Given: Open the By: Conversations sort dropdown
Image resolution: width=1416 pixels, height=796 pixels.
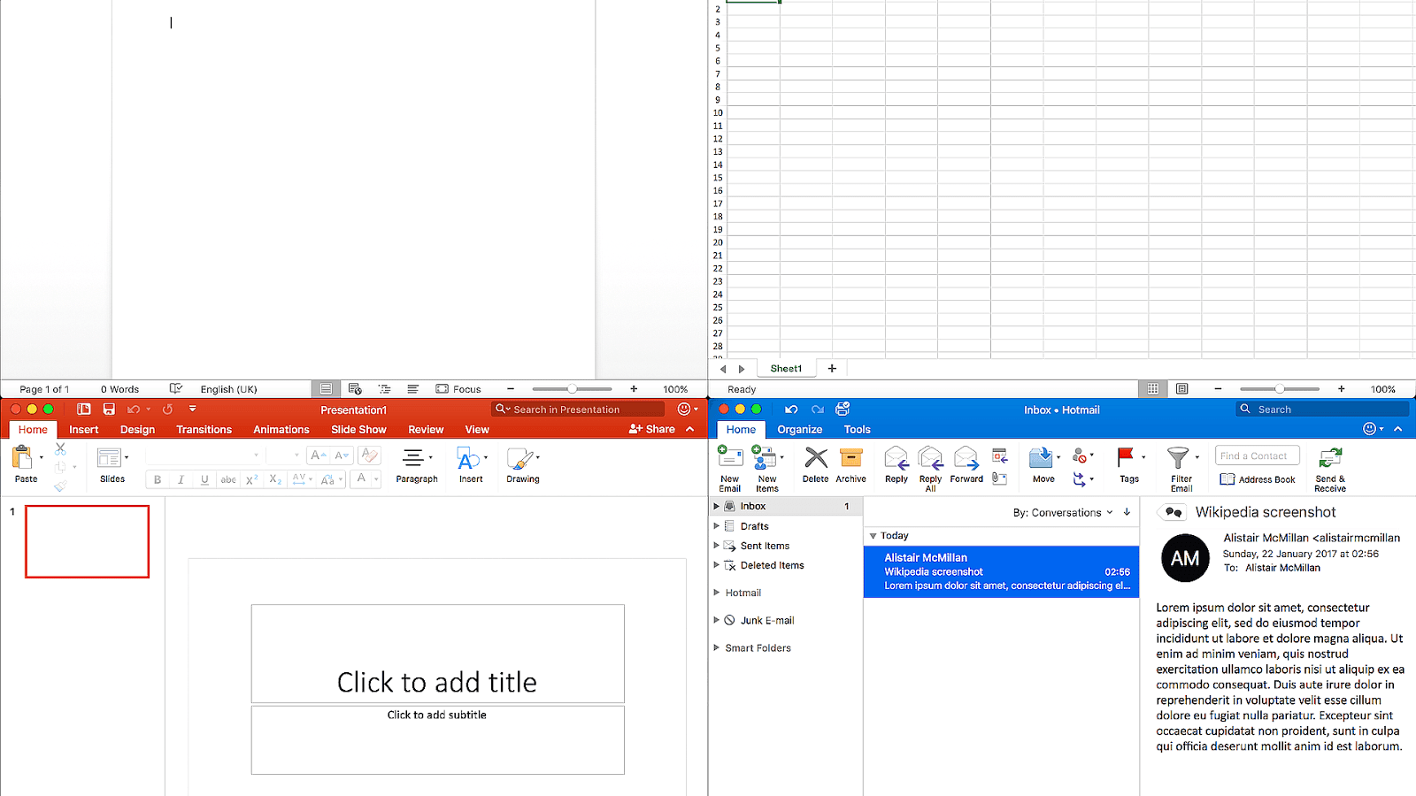Looking at the screenshot, I should (x=1066, y=512).
